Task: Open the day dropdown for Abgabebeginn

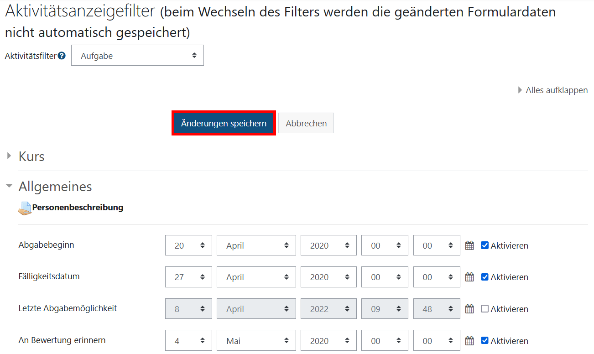Action: tap(188, 245)
